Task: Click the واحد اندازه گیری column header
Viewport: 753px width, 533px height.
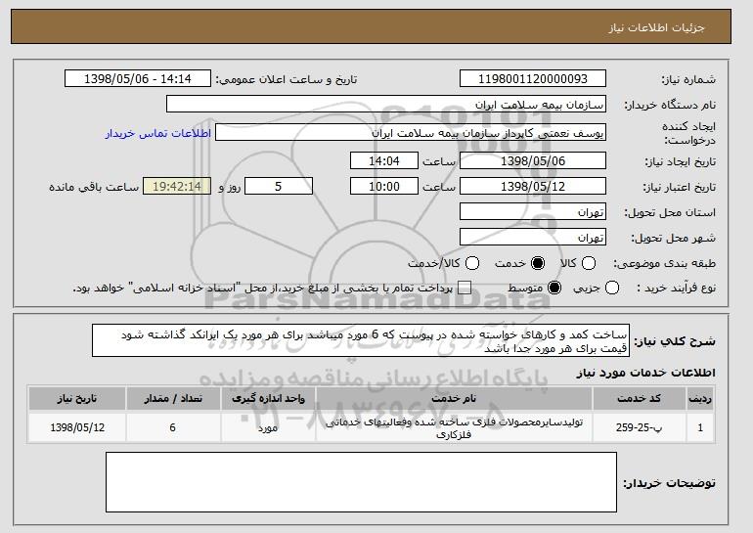Action: click(x=268, y=399)
